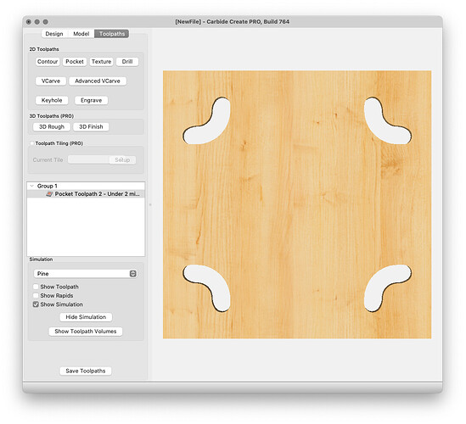This screenshot has width=466, height=424.
Task: Toggle the Show Rapids checkbox
Action: [36, 296]
